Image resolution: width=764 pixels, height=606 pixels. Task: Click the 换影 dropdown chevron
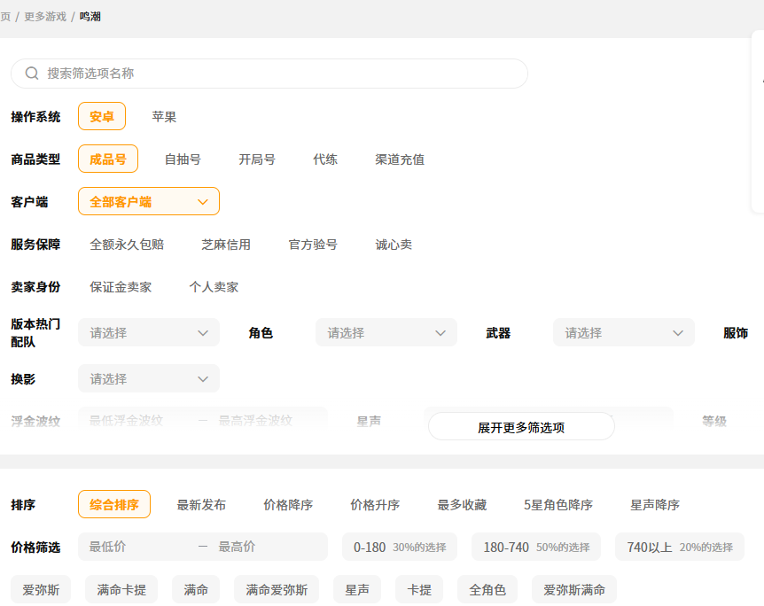(202, 379)
